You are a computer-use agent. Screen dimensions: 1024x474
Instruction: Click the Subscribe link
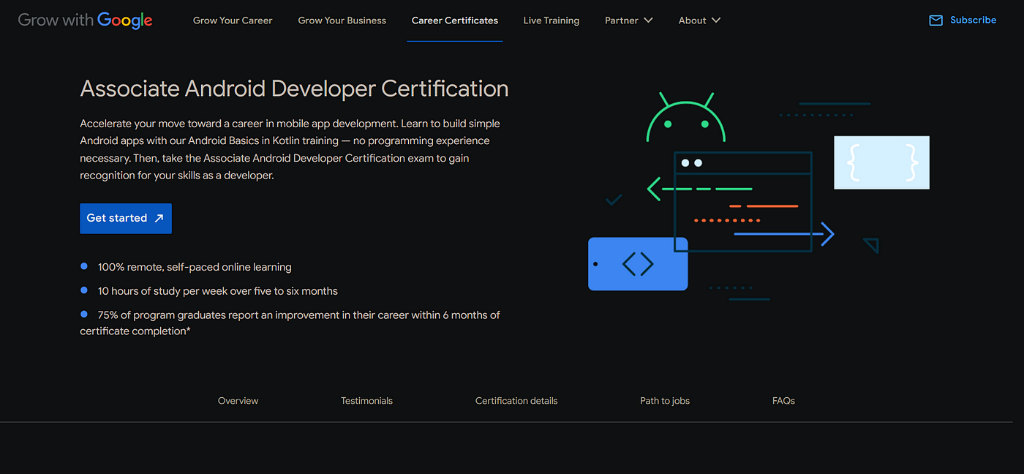[x=973, y=20]
